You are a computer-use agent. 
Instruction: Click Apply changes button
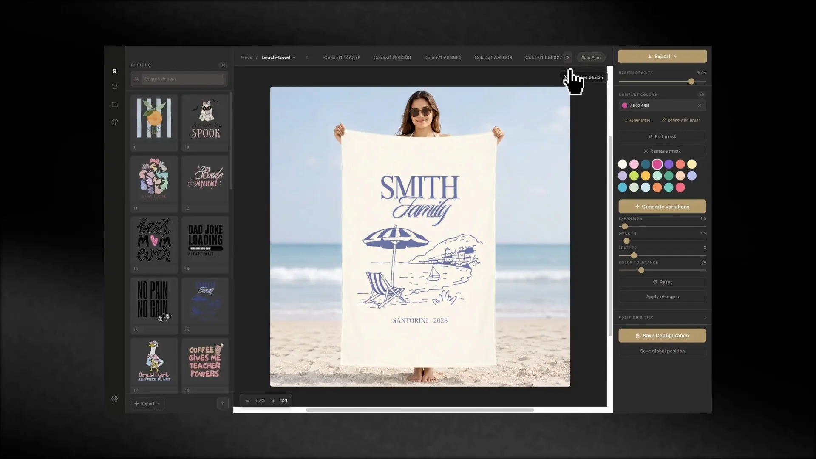click(663, 297)
